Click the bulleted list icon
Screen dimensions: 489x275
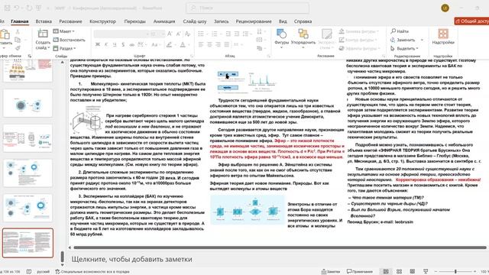(201, 34)
